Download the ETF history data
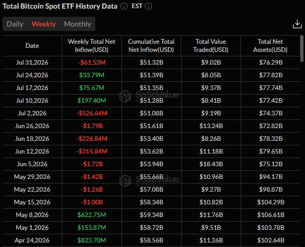305x247 pixels. (x=297, y=24)
